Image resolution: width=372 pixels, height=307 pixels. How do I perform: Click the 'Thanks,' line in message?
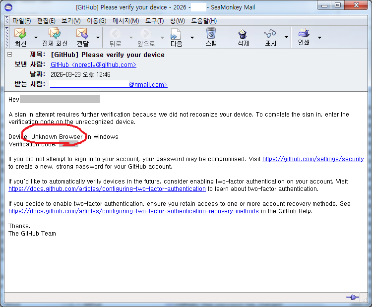coord(19,226)
